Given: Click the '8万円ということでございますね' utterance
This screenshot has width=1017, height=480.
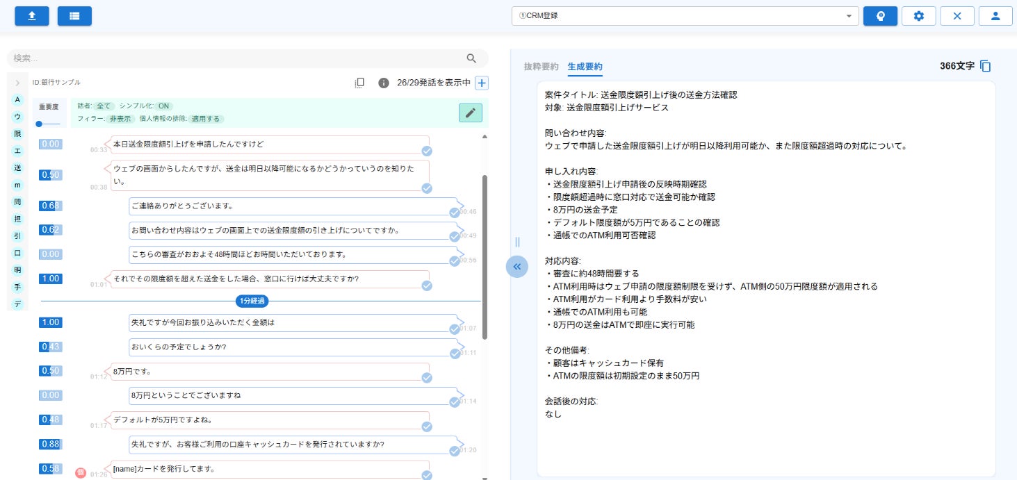Looking at the screenshot, I should 292,395.
